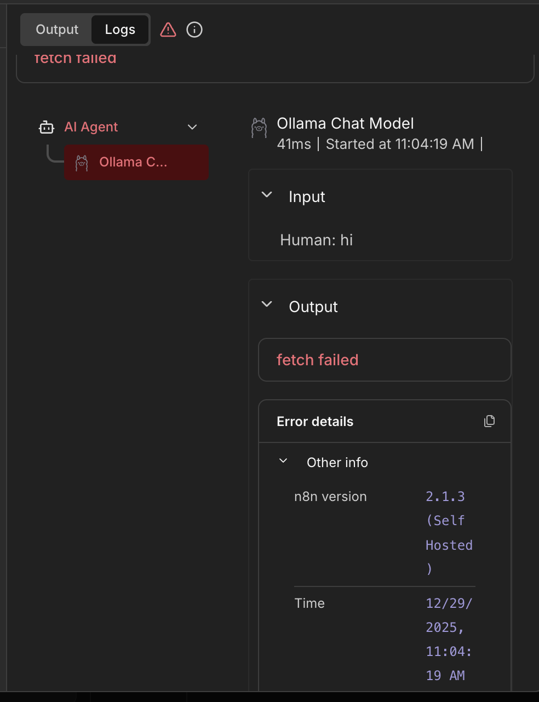Click the llama icon beside Ollama Chat Model heading
Screen dimensions: 539x702
pyautogui.click(x=259, y=128)
